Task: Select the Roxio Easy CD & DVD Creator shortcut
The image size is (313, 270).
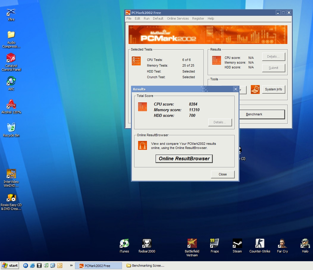Action: [11, 202]
